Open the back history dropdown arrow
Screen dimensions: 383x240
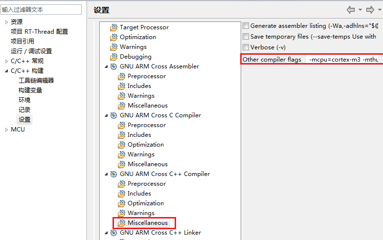tap(360, 10)
